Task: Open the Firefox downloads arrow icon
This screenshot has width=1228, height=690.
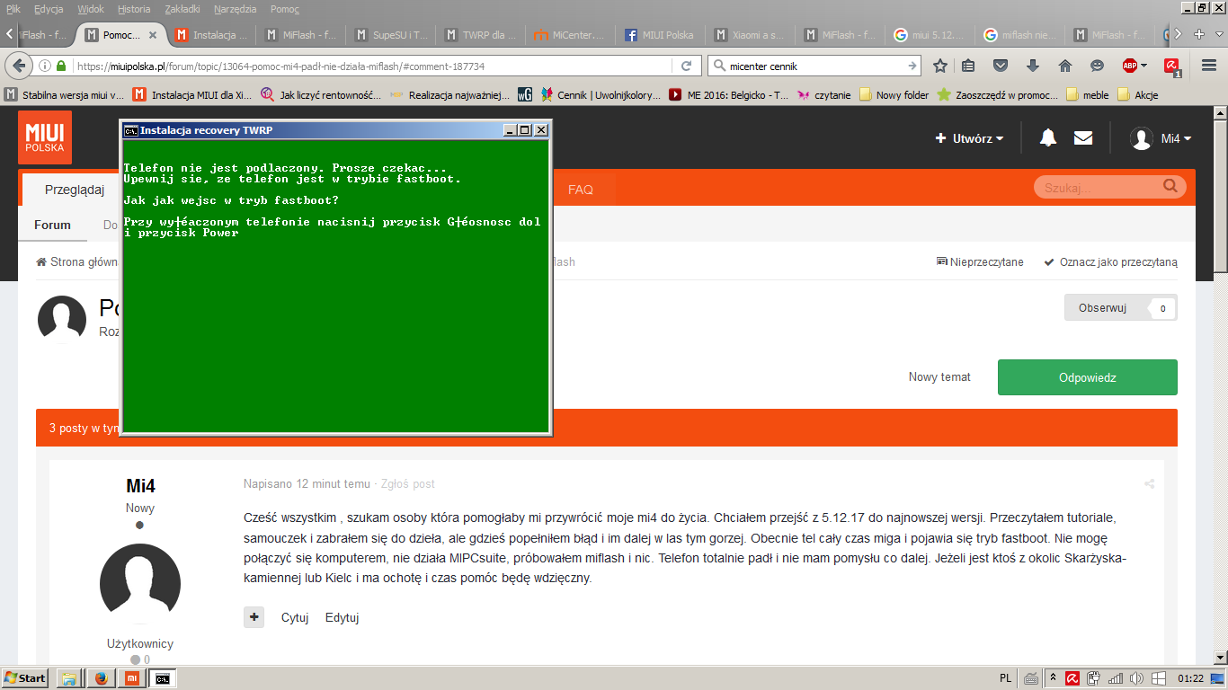Action: click(x=1033, y=66)
